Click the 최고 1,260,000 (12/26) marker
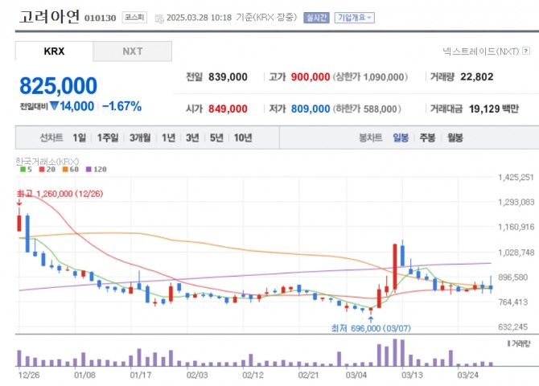Viewport: 539px width, 386px height. click(60, 194)
